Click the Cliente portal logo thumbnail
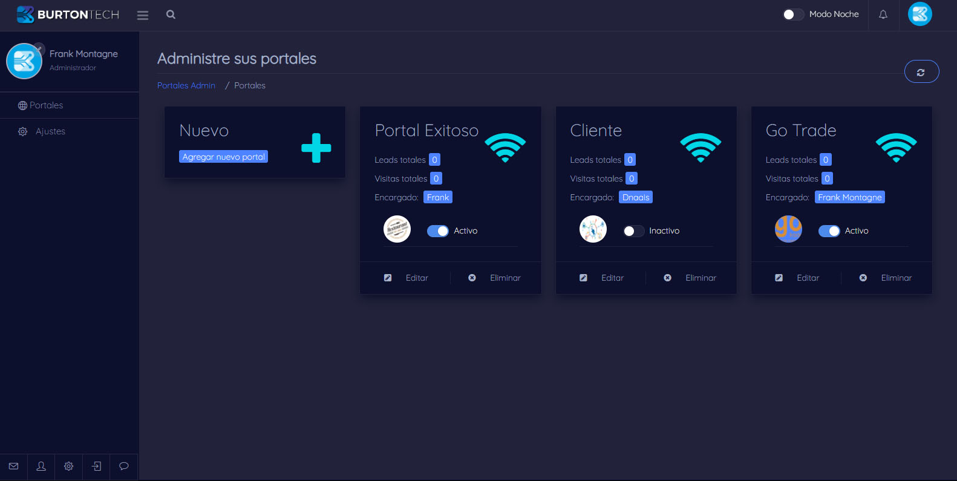The image size is (957, 481). coord(593,229)
